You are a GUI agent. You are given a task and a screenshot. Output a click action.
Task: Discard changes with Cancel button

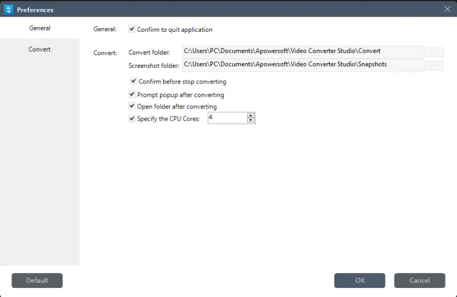[420, 280]
